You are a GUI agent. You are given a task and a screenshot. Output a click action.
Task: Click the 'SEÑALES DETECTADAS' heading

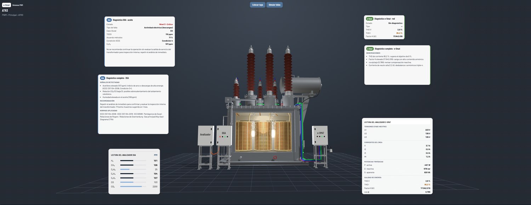110,82
